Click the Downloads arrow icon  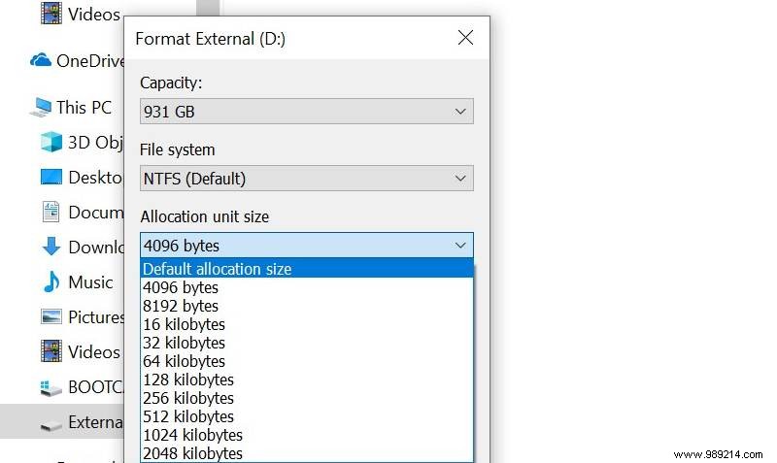[51, 247]
